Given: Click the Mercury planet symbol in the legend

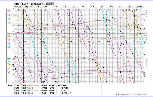Looking at the screenshot, I should pos(51,93).
